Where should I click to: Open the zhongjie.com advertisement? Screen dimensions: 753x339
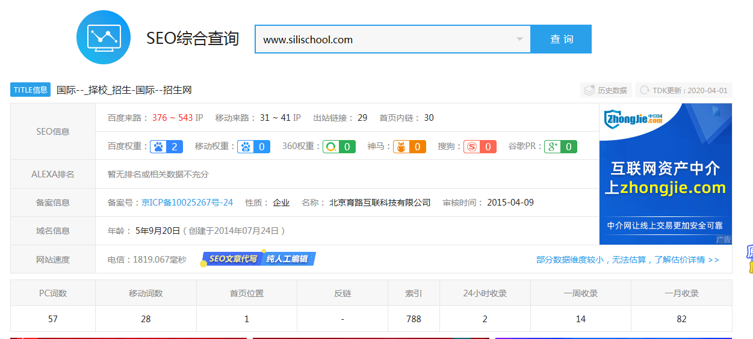coord(665,174)
